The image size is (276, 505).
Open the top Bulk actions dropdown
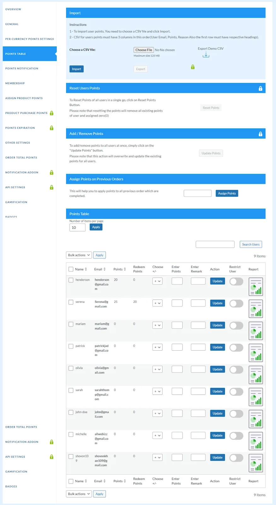[x=79, y=255]
